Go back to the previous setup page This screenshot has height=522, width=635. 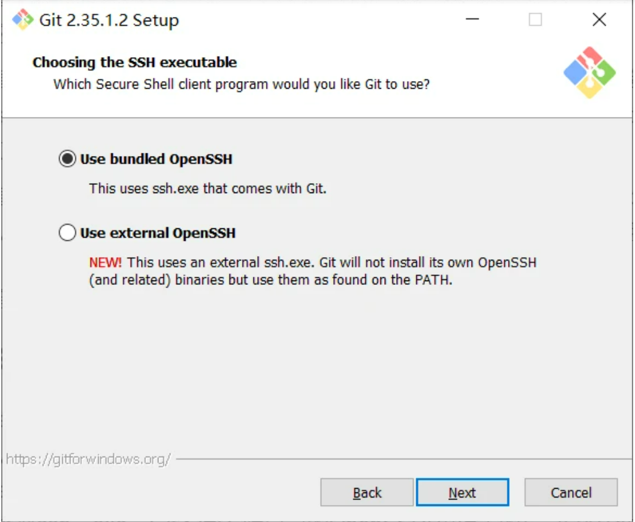point(367,492)
